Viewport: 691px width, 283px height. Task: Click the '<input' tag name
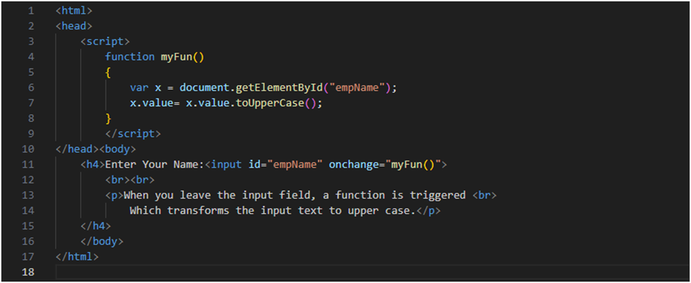[223, 164]
